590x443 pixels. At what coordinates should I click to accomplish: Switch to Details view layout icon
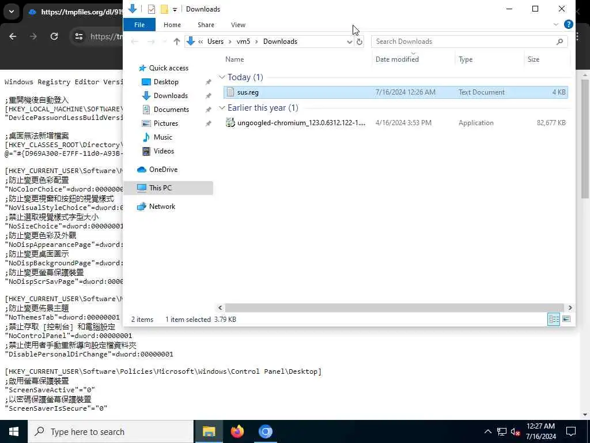[554, 320]
